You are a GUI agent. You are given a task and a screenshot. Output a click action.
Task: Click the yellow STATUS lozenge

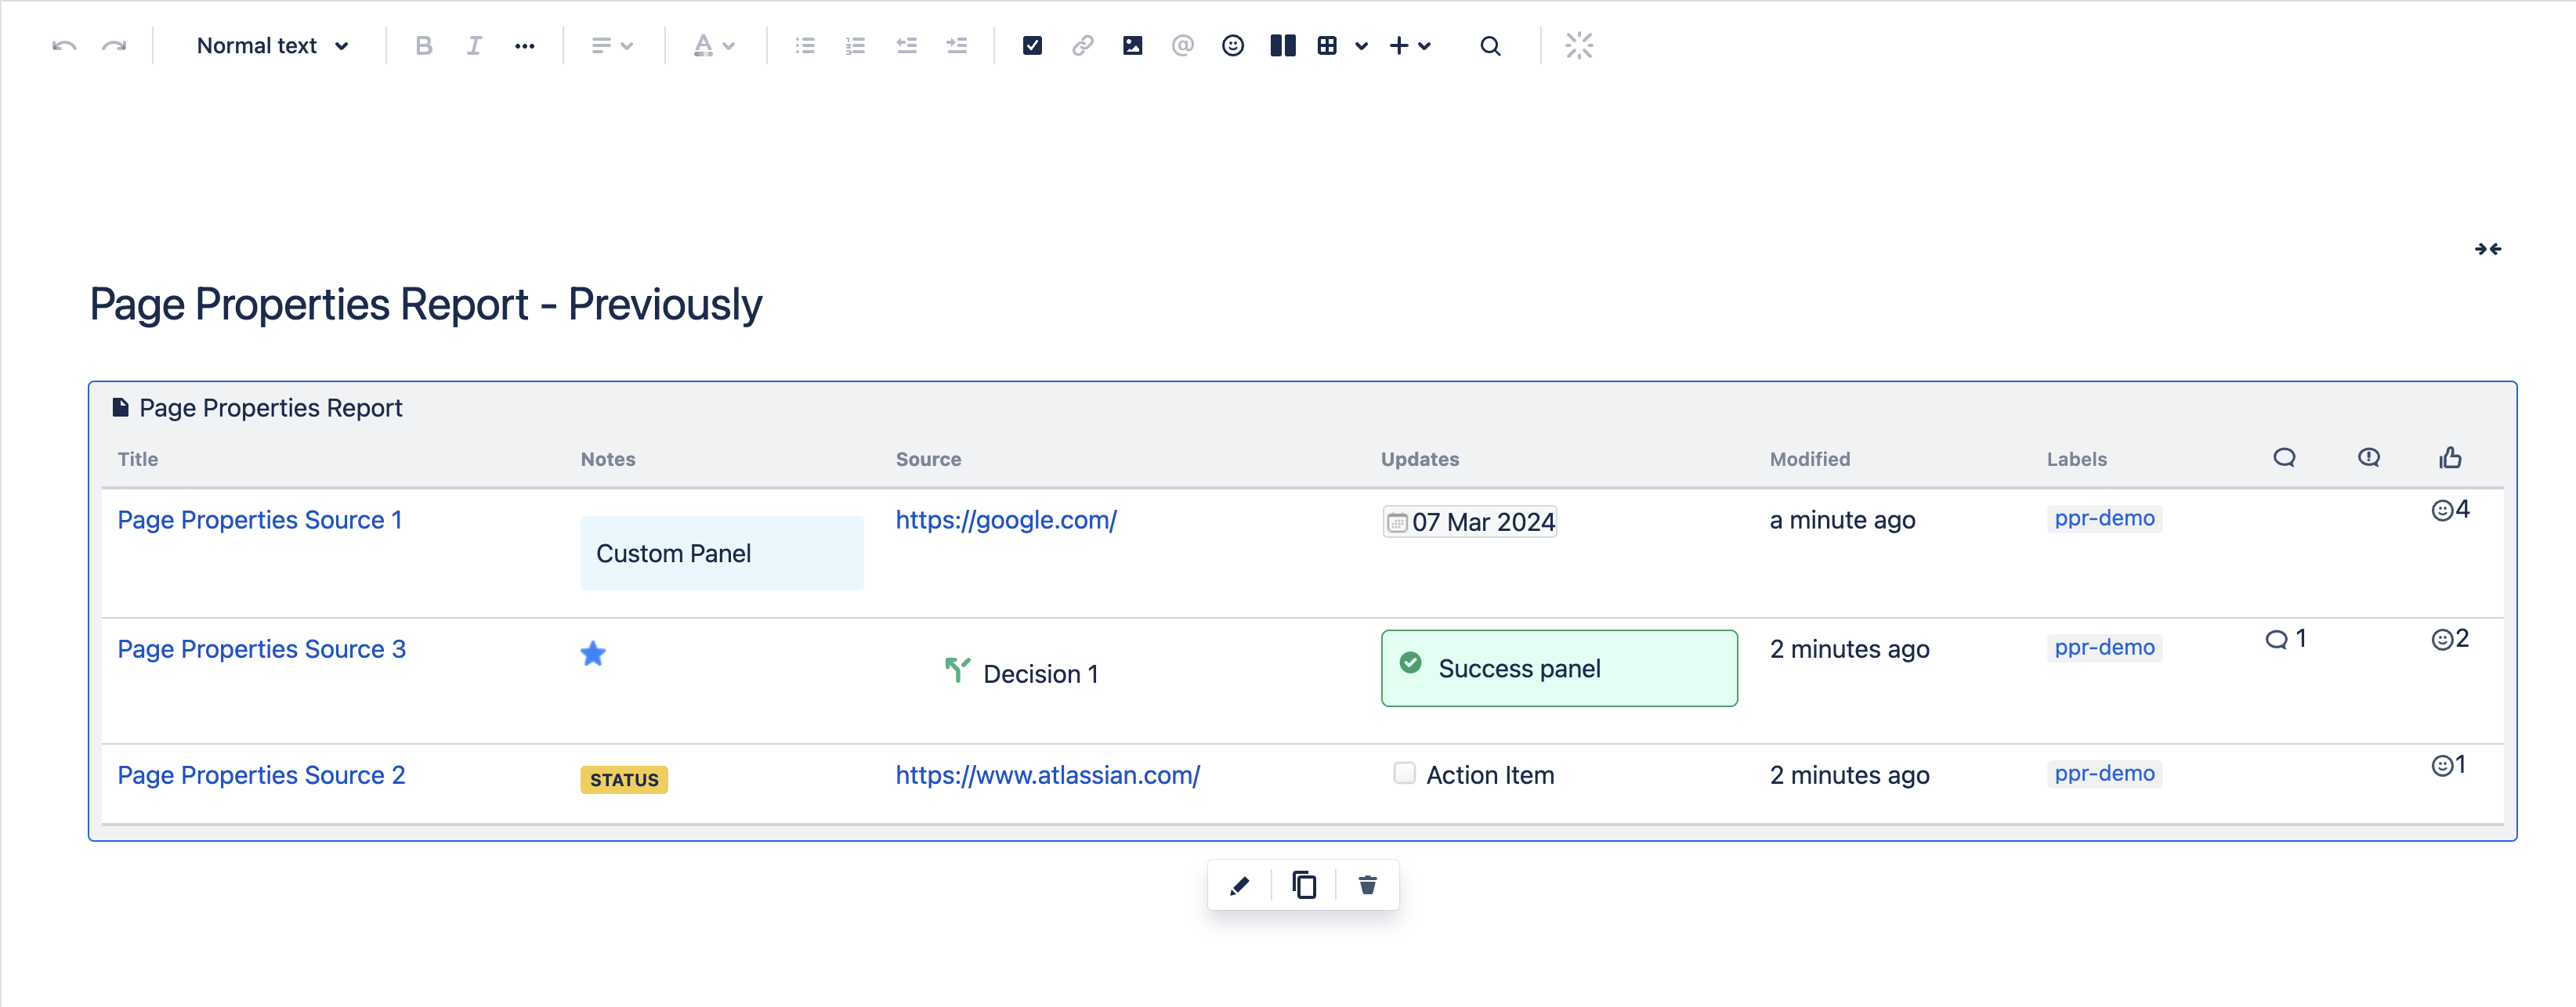pyautogui.click(x=624, y=780)
